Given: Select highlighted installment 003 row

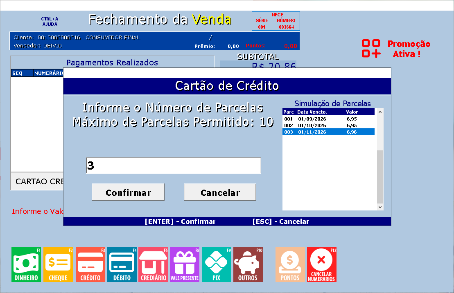Looking at the screenshot, I should point(328,132).
